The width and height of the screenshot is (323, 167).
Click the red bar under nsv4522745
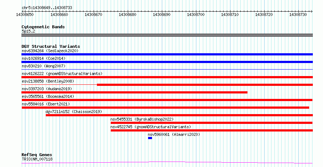[212, 130]
